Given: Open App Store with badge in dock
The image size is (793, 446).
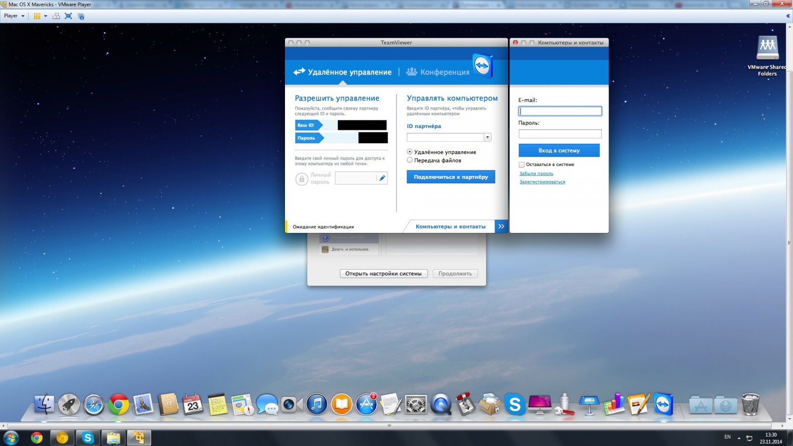Looking at the screenshot, I should point(366,404).
